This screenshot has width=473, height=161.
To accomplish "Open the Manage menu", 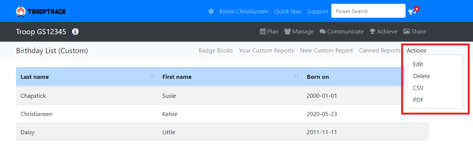I will coord(299,32).
